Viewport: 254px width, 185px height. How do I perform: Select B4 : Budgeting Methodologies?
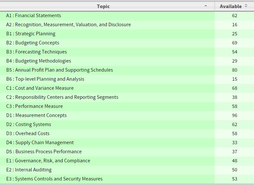[x=39, y=61]
